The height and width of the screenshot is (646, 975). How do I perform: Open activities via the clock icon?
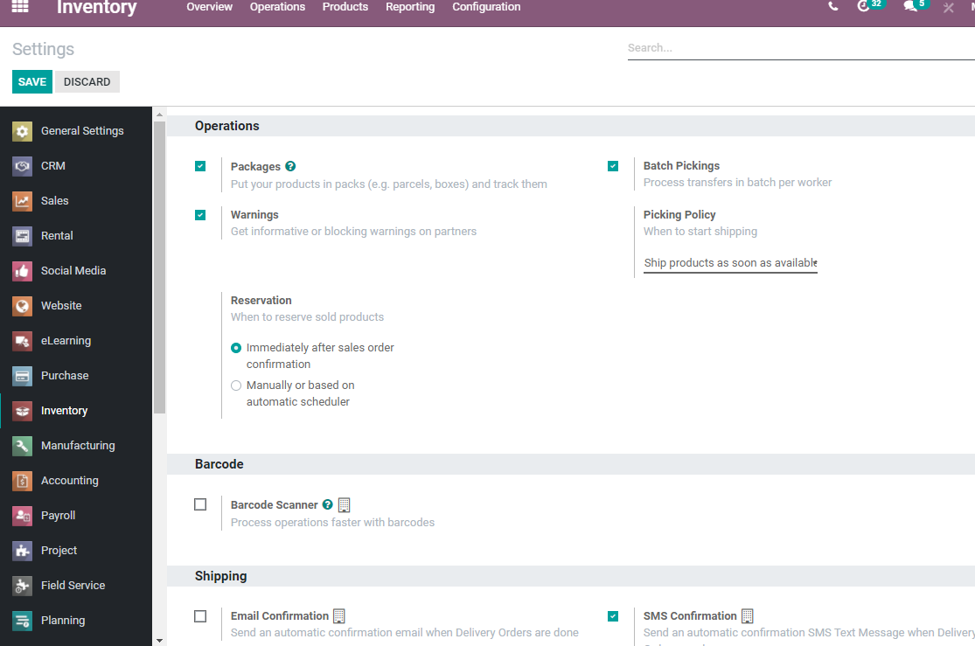pyautogui.click(x=864, y=7)
